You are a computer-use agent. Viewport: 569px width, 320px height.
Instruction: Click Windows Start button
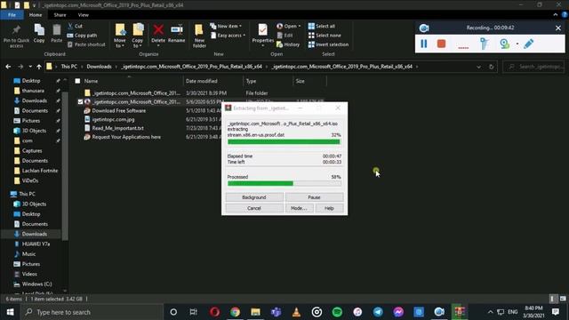click(x=10, y=312)
